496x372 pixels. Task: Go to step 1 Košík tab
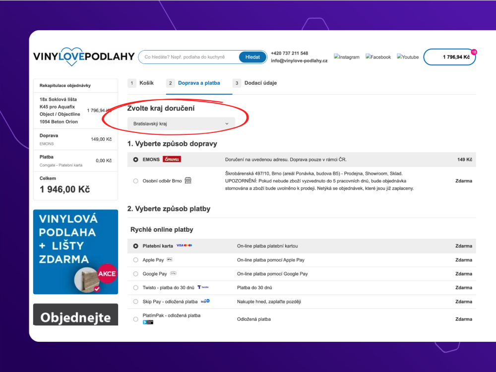141,83
